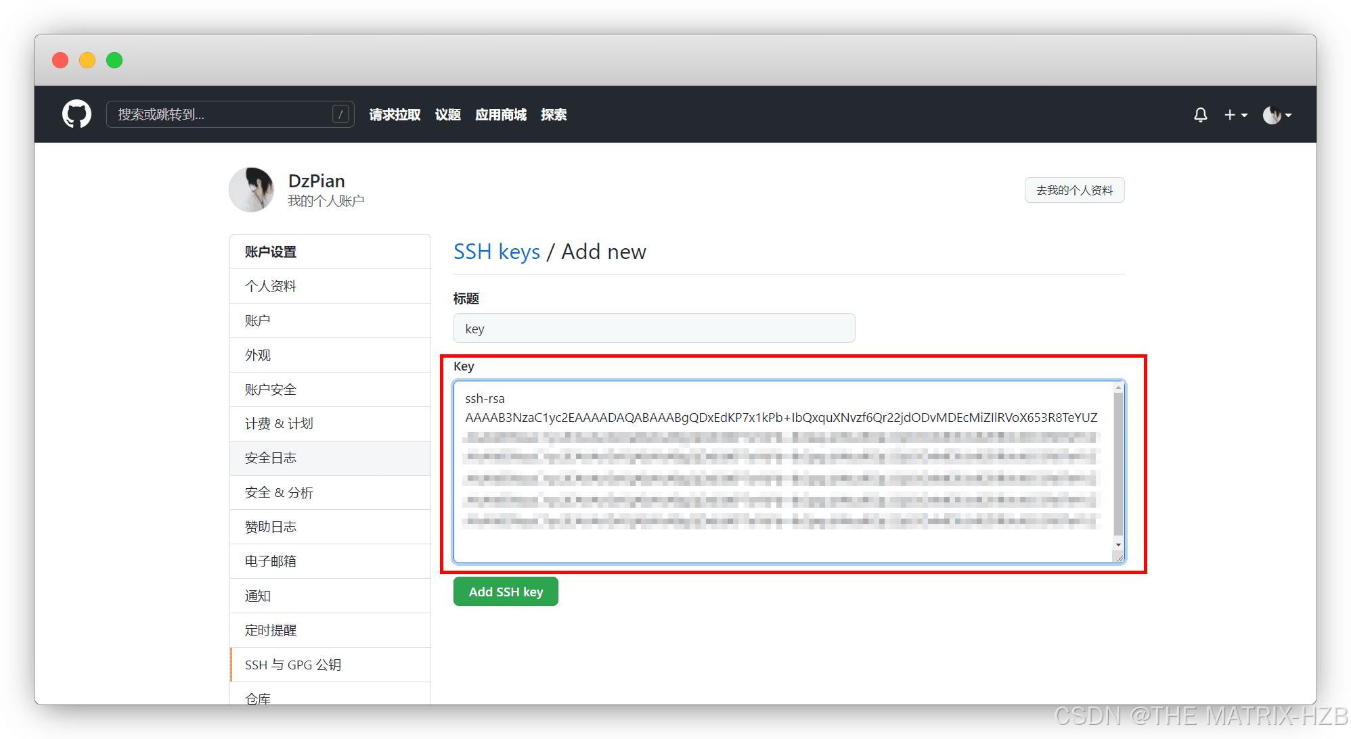The height and width of the screenshot is (739, 1351).
Task: Open 请求拉取 in the top navigation
Action: pyautogui.click(x=395, y=115)
